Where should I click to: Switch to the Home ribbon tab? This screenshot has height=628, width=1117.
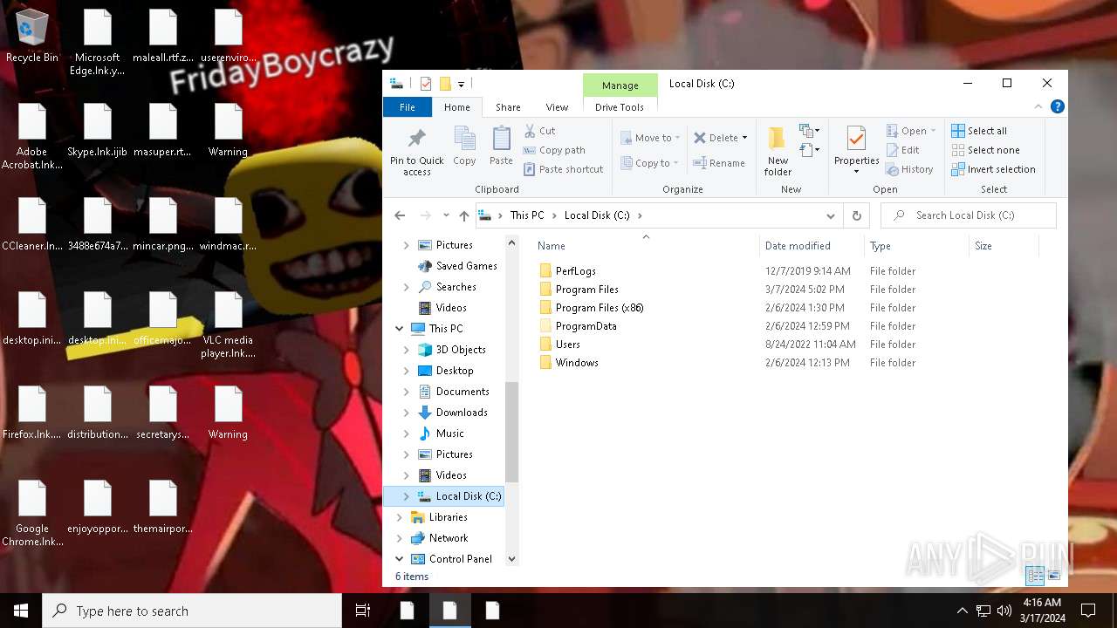(457, 107)
